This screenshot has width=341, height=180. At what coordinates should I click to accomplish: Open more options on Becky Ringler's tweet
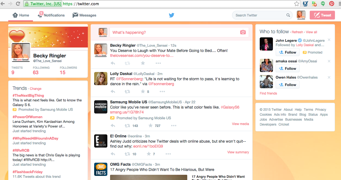click(x=158, y=63)
